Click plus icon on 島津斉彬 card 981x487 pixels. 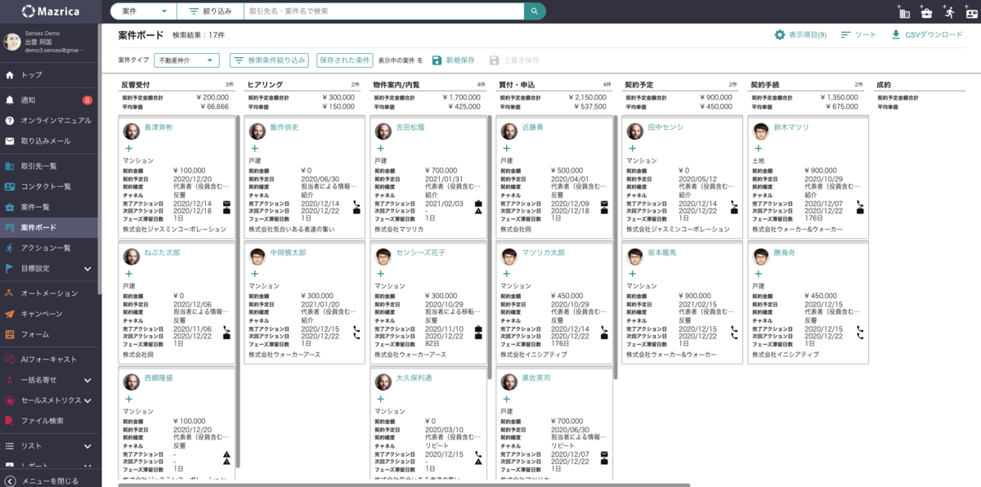click(128, 149)
